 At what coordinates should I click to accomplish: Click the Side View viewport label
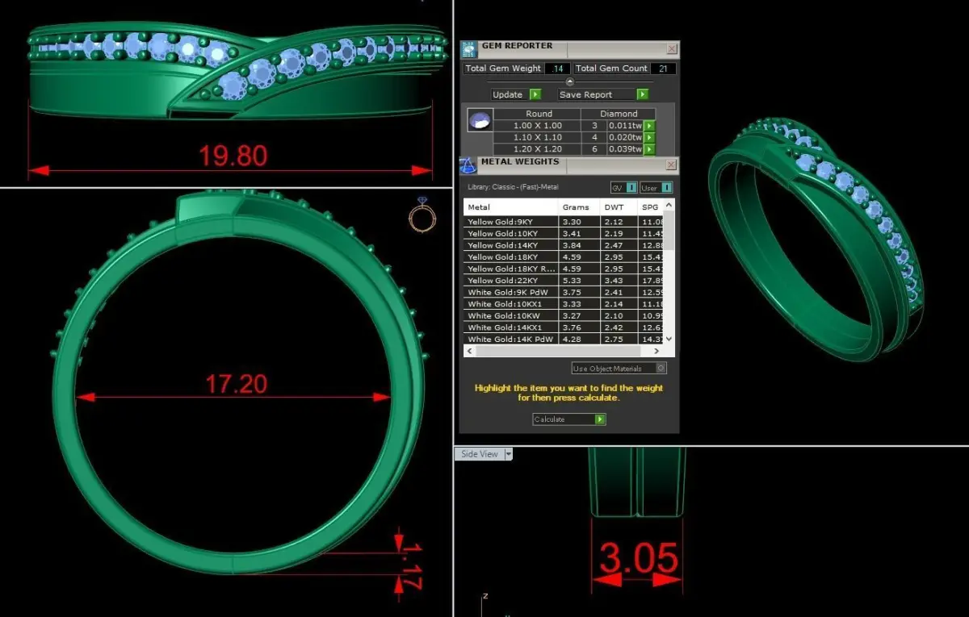(479, 454)
